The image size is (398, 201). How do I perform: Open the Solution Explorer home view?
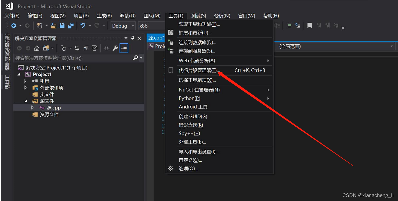click(37, 48)
